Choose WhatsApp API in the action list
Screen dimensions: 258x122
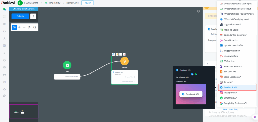(231, 98)
